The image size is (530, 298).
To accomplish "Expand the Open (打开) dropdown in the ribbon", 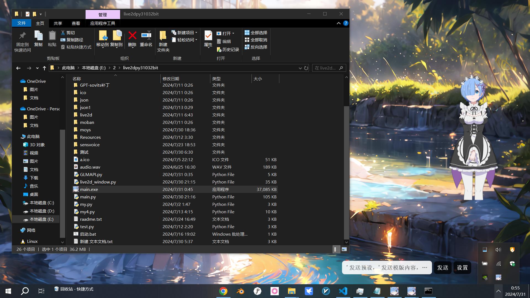I will coord(234,33).
